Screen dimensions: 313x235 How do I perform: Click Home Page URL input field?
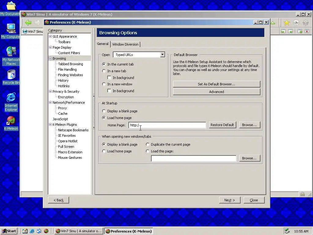pos(167,125)
